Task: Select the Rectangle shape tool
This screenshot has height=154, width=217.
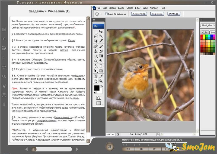Action: click(101, 71)
